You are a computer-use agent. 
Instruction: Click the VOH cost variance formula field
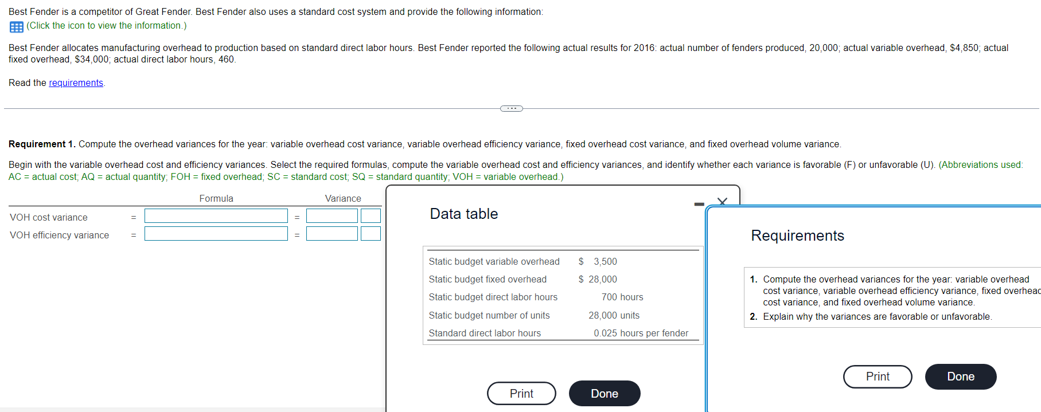tap(216, 216)
